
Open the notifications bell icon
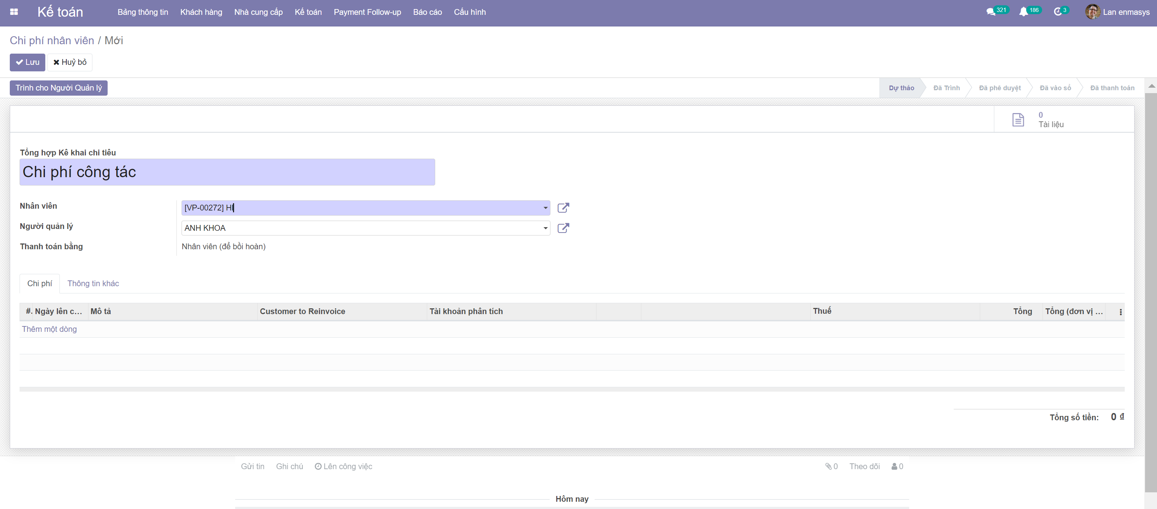1023,12
